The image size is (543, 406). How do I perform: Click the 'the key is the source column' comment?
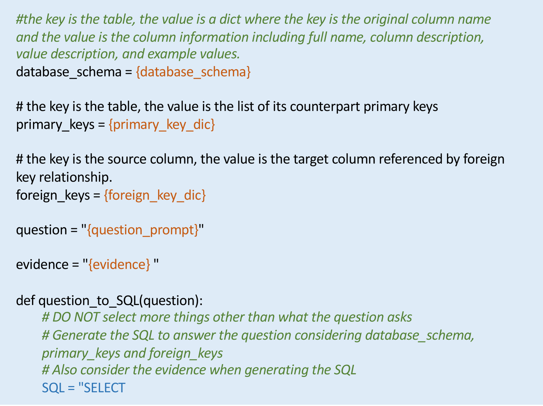[x=260, y=159]
